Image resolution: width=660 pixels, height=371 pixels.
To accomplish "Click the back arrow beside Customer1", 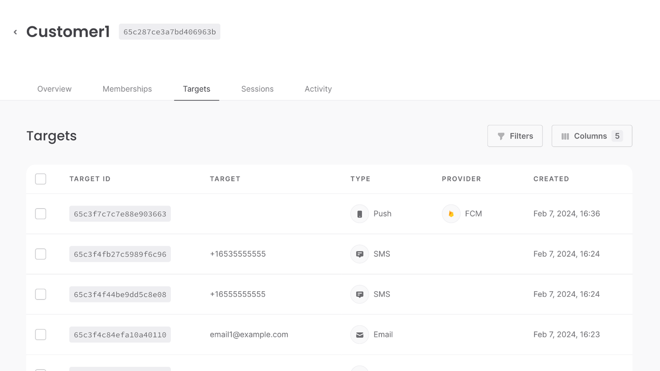I will [x=15, y=32].
